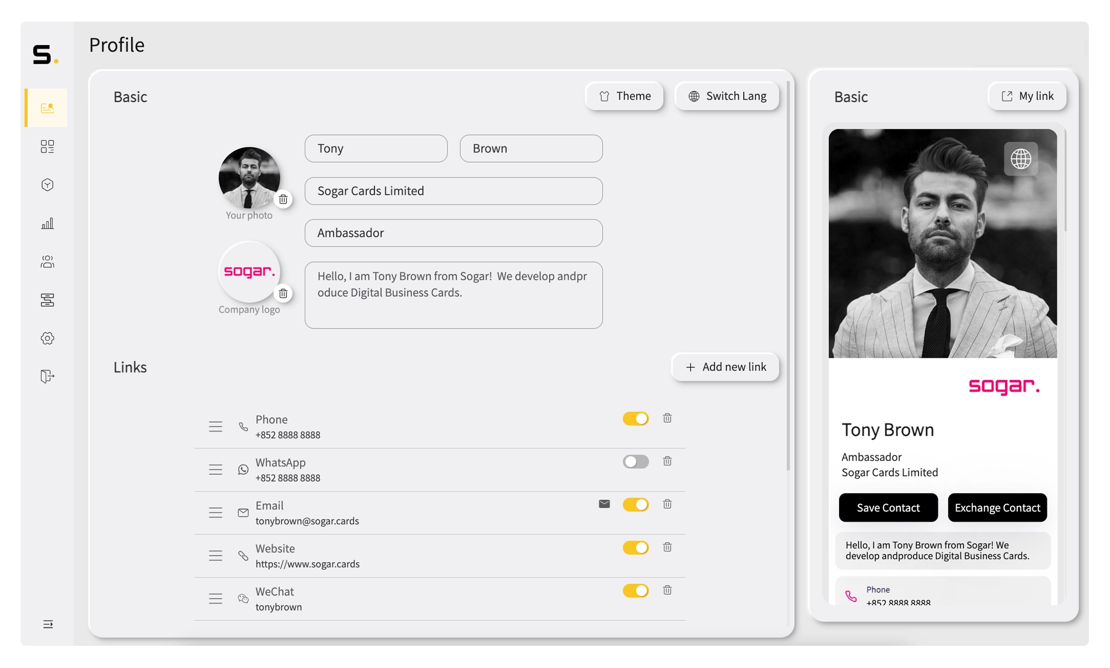Enable the WhatsApp link toggle
The width and height of the screenshot is (1110, 668).
[x=635, y=461]
